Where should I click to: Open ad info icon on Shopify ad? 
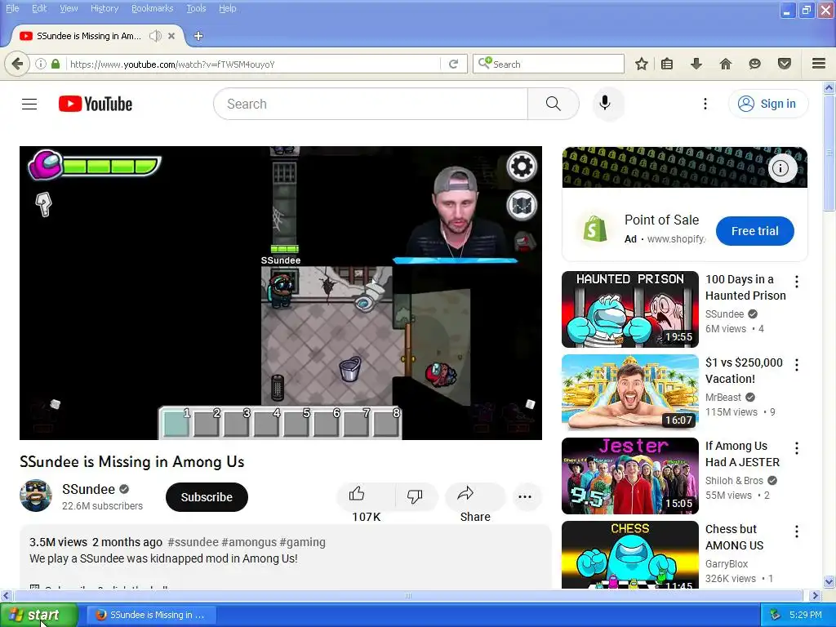tap(780, 168)
